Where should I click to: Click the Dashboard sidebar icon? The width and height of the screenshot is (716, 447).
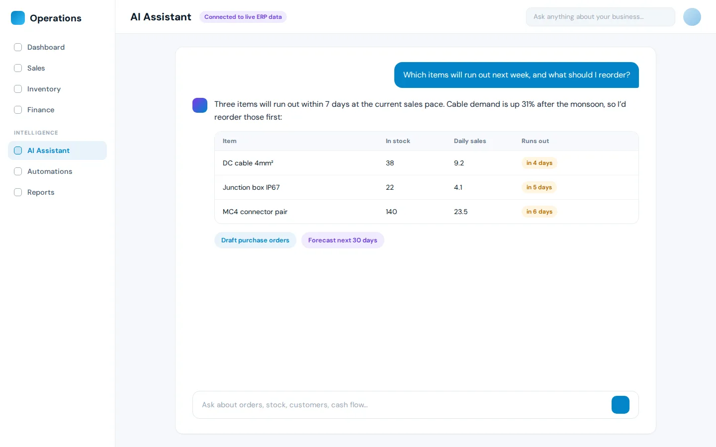[x=18, y=47]
